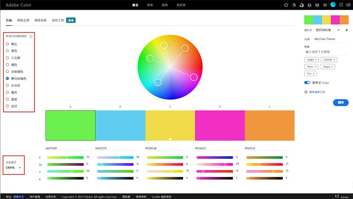Select the 補色 harmony rule
This screenshot has width=353, height=199.
coord(11,65)
